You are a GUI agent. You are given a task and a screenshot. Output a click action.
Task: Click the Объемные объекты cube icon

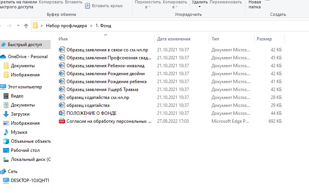pos(6,141)
